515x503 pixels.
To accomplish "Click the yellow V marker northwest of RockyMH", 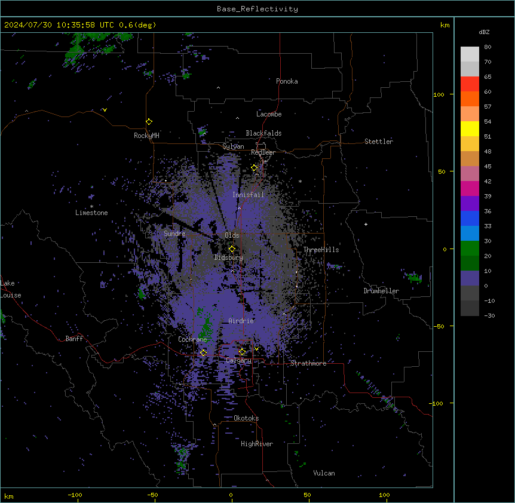I will click(x=105, y=110).
